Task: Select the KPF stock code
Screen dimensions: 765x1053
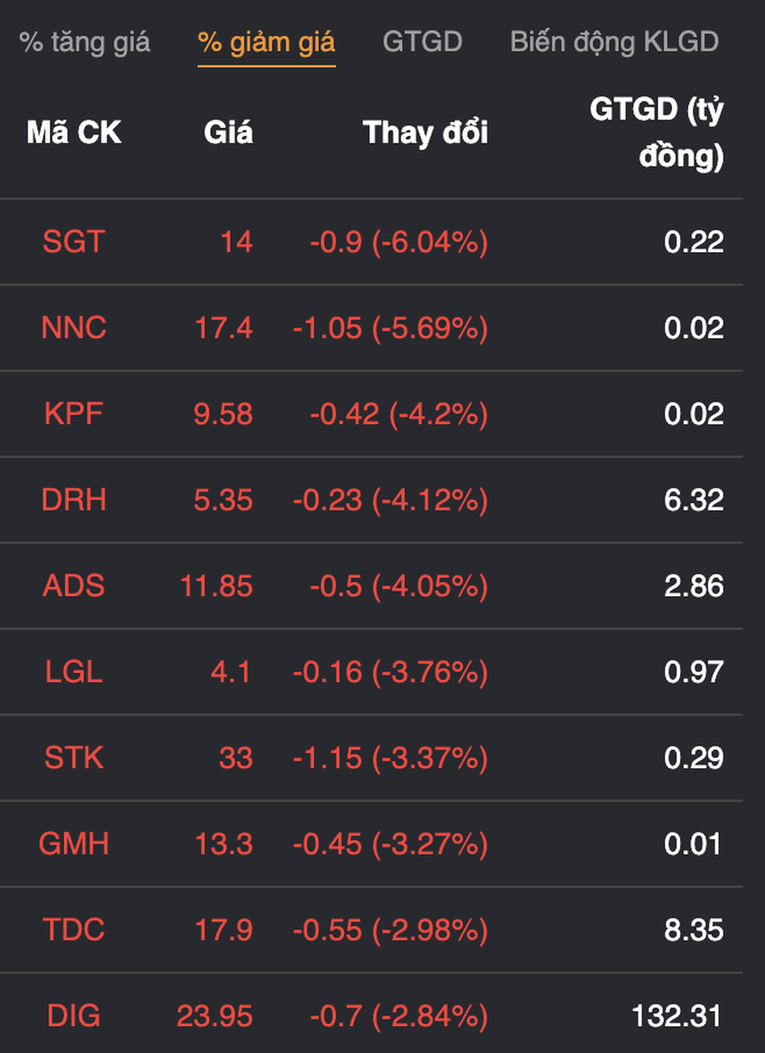Action: 73,414
